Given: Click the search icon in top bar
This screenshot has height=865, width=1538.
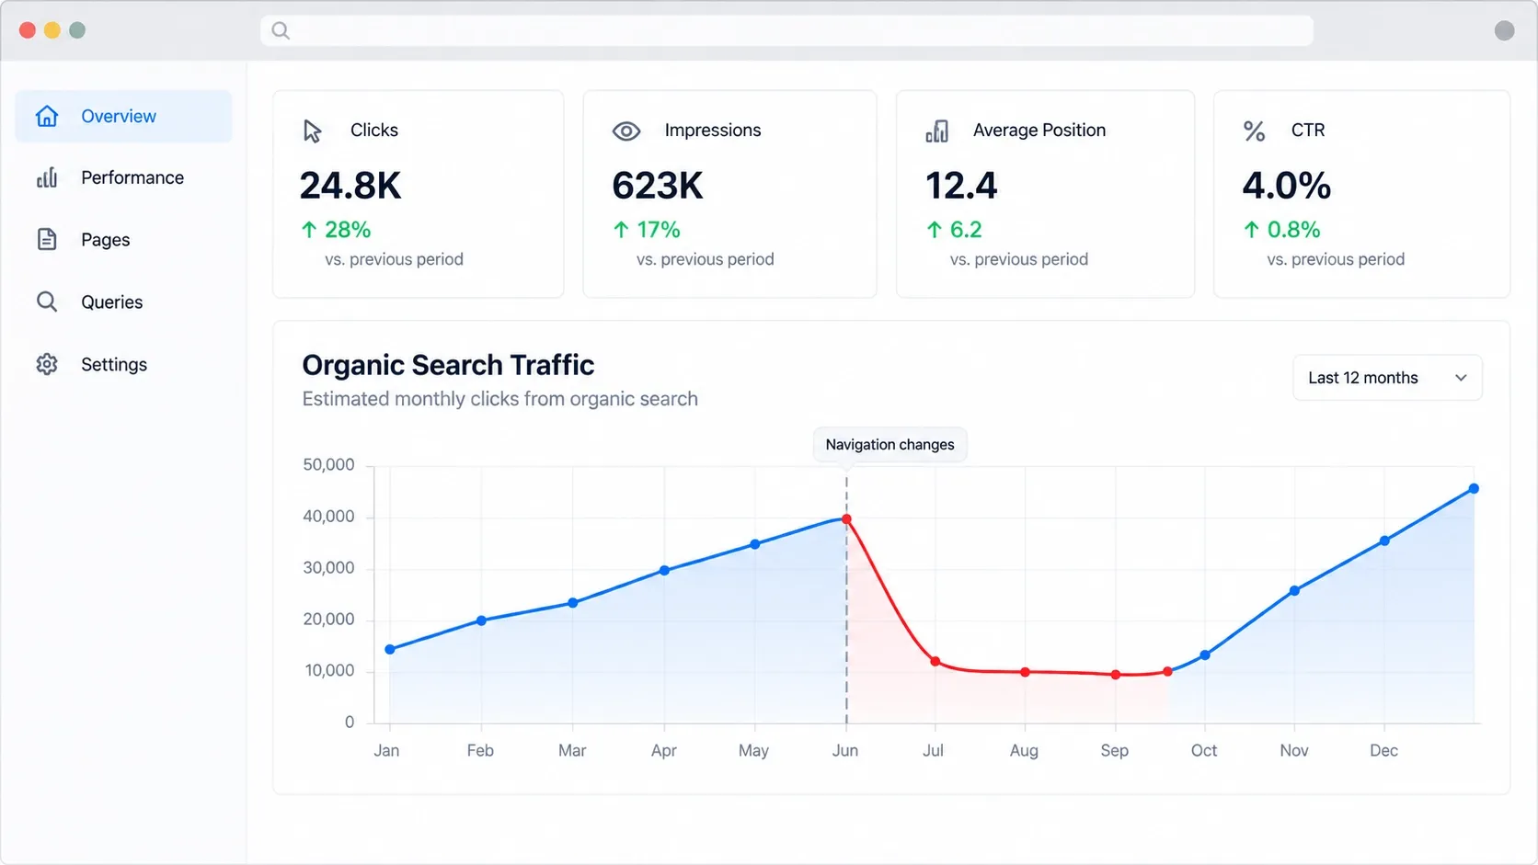Looking at the screenshot, I should tap(281, 30).
